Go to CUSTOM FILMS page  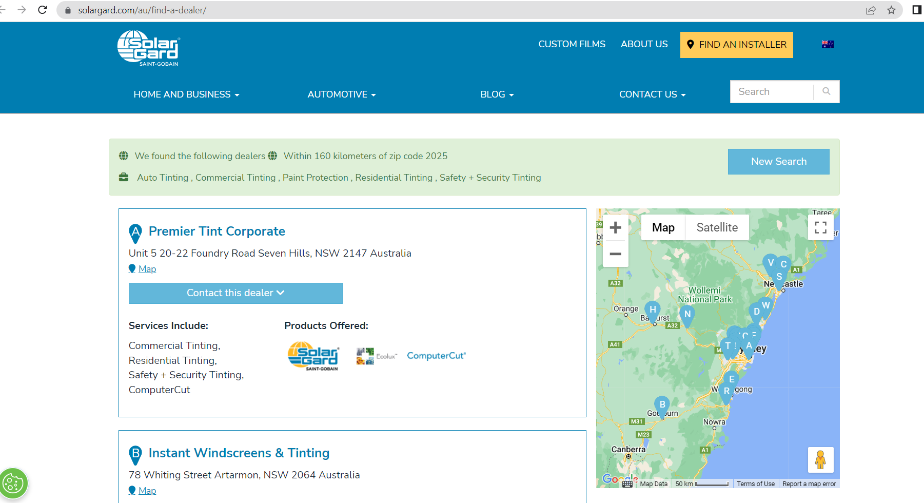point(572,44)
